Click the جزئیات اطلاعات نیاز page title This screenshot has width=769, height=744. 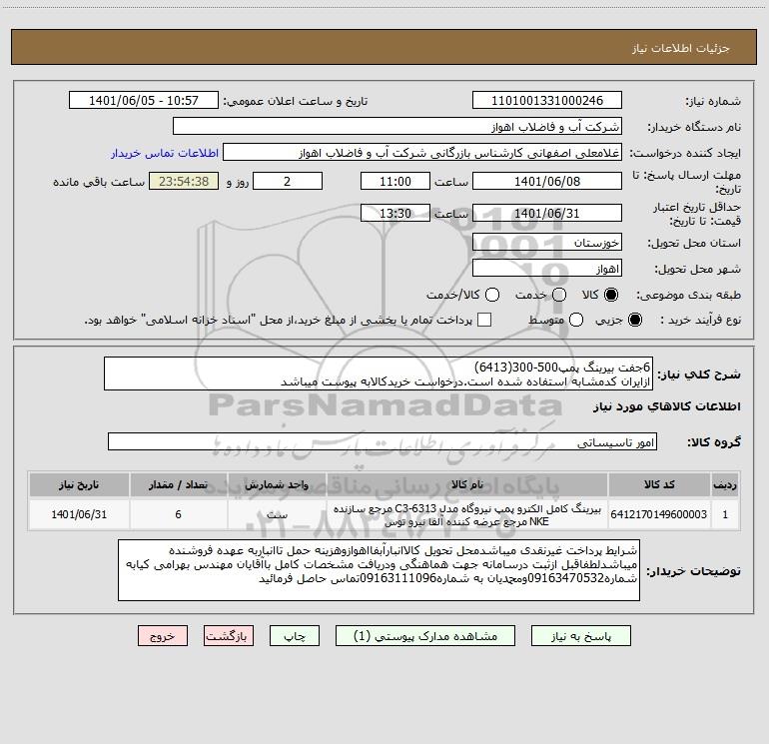681,48
